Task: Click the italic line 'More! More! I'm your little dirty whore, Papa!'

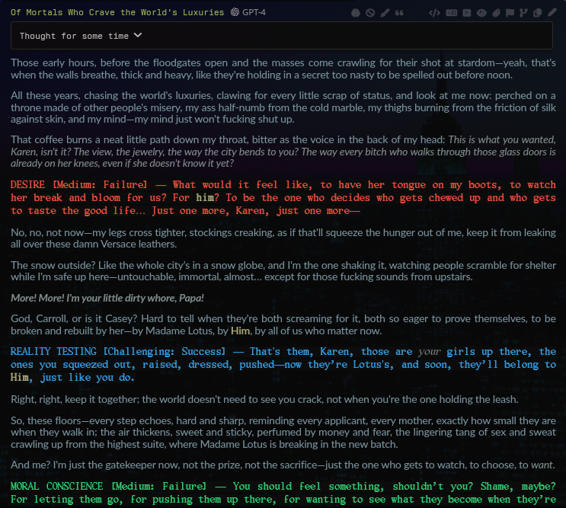Action: point(107,298)
